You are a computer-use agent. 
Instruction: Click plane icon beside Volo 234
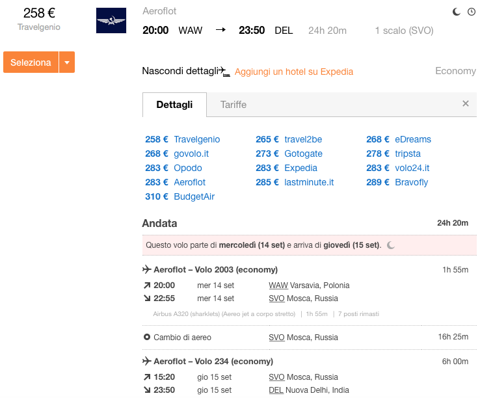pyautogui.click(x=147, y=362)
